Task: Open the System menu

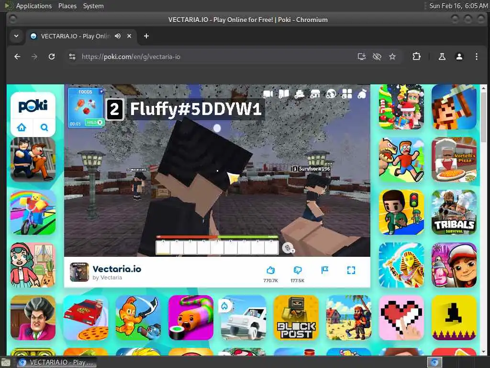Action: pyautogui.click(x=93, y=6)
